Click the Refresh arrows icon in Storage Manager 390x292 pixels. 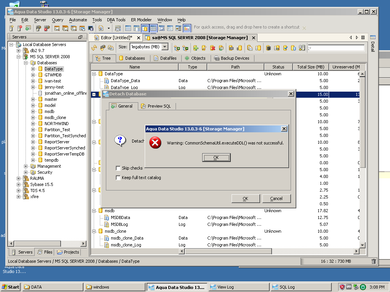point(94,48)
